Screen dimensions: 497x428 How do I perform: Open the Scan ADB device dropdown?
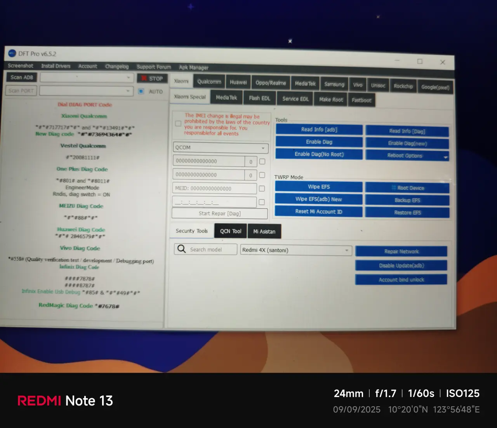(x=87, y=78)
